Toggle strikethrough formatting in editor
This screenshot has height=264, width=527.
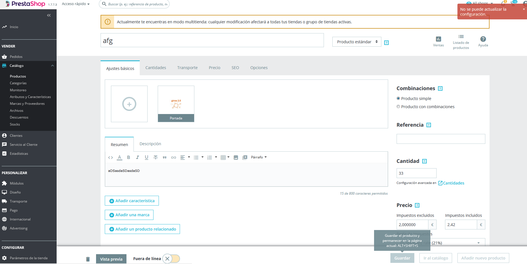(155, 157)
